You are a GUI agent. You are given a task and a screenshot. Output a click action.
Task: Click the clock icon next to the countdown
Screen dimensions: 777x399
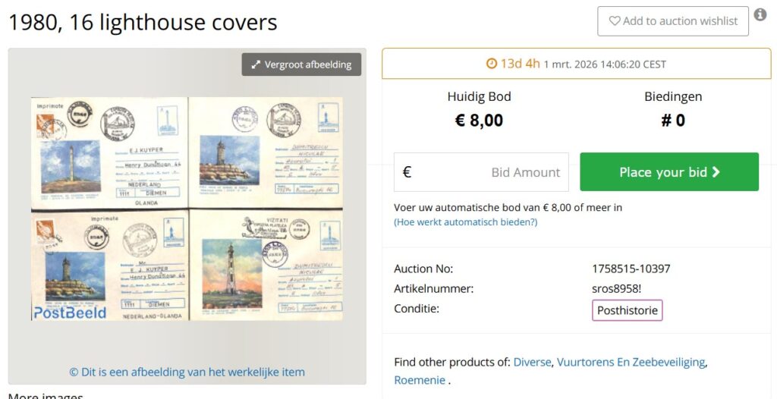[x=491, y=64]
